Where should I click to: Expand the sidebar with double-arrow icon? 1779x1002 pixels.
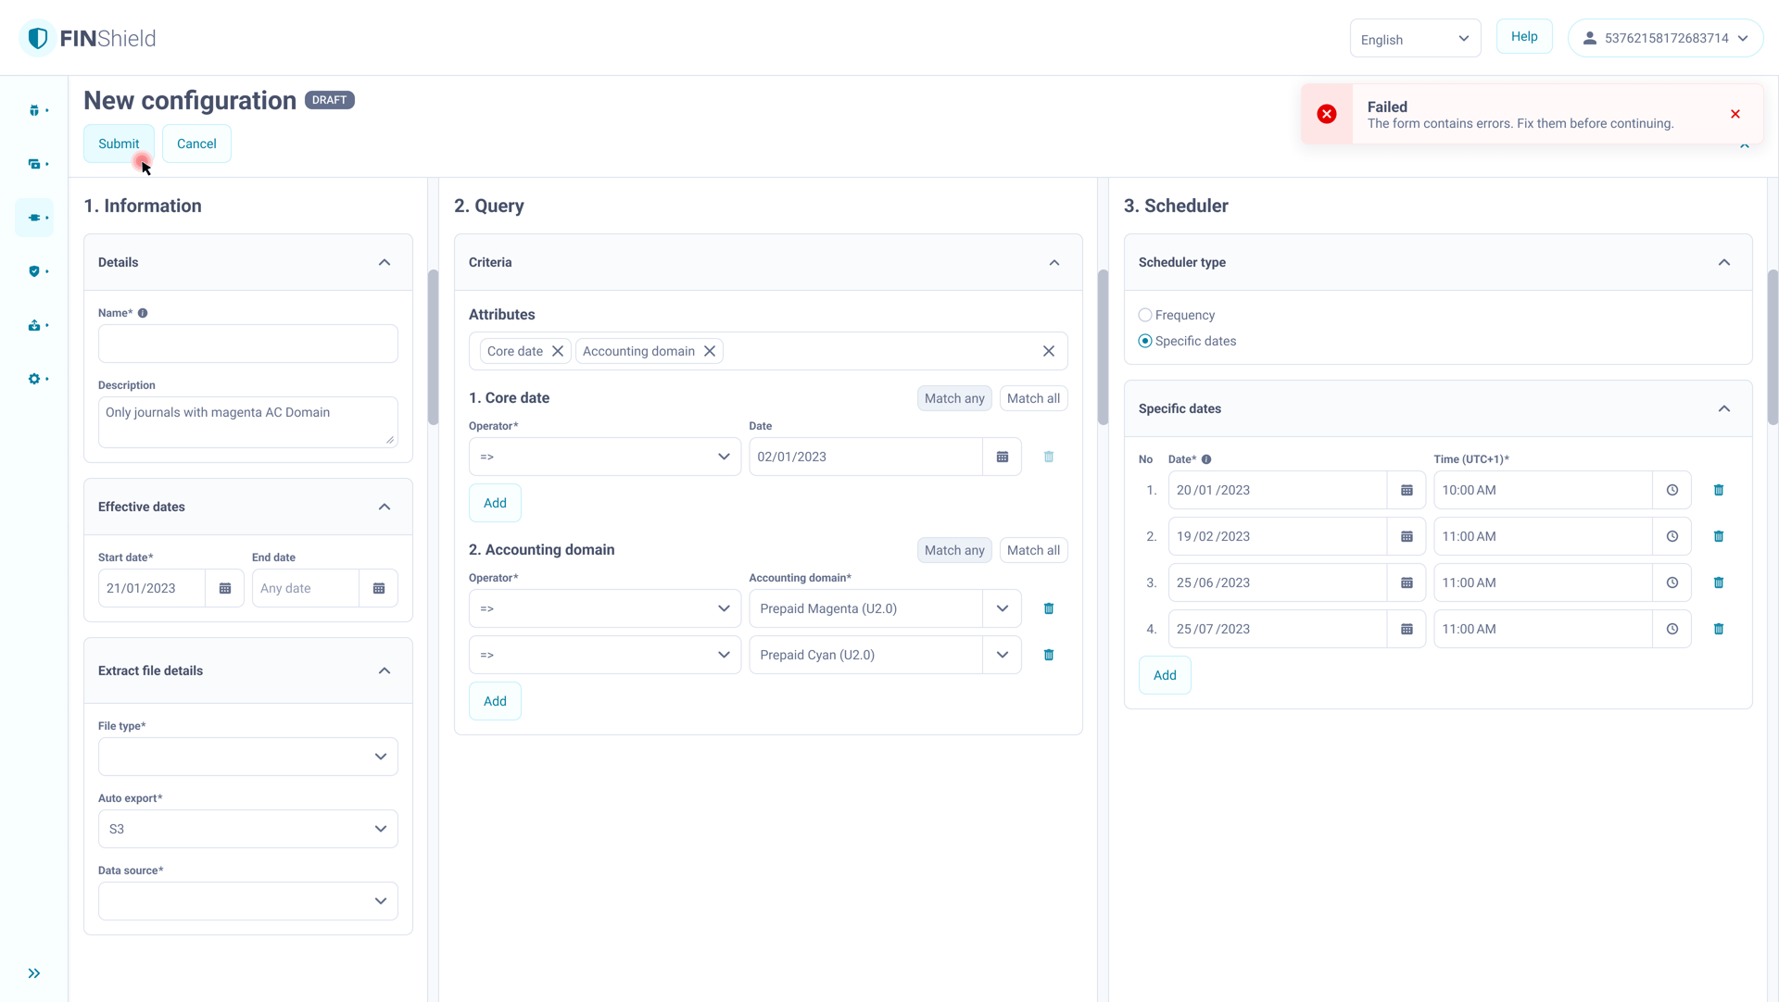tap(34, 973)
